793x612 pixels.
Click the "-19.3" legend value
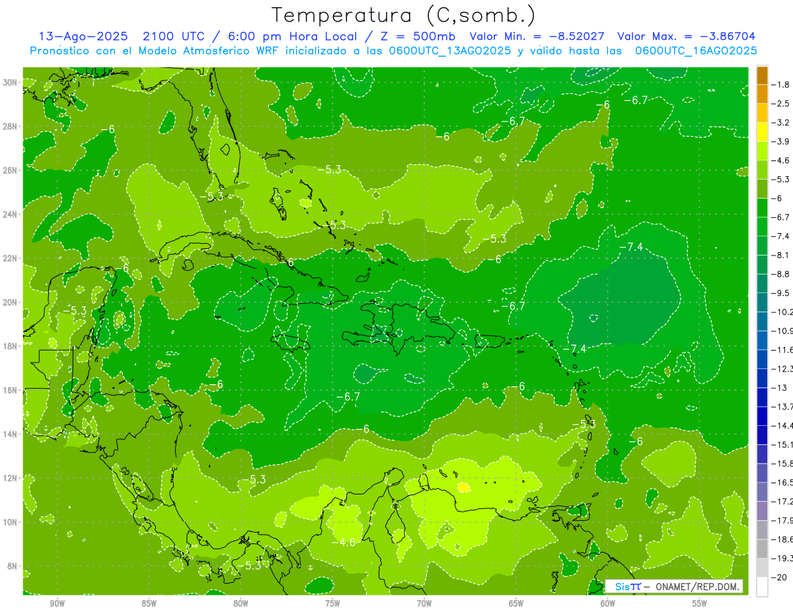tap(782, 559)
